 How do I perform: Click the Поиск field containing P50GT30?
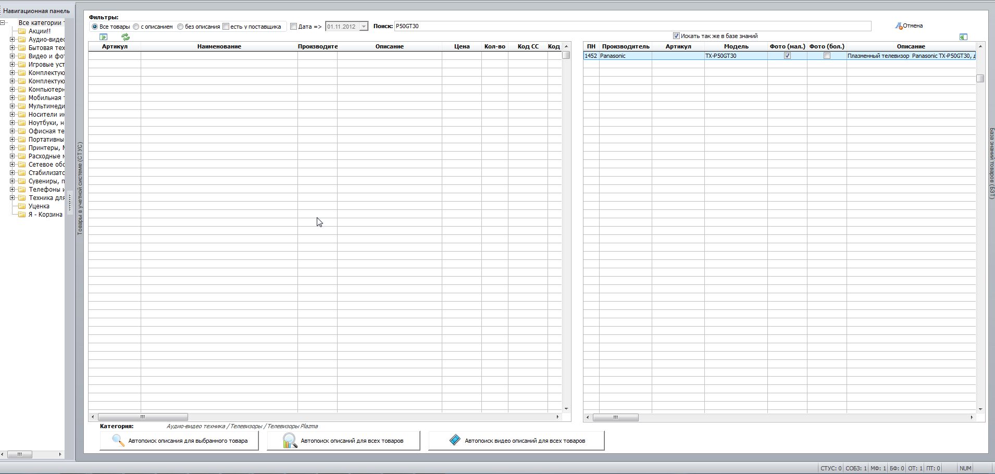pyautogui.click(x=632, y=26)
